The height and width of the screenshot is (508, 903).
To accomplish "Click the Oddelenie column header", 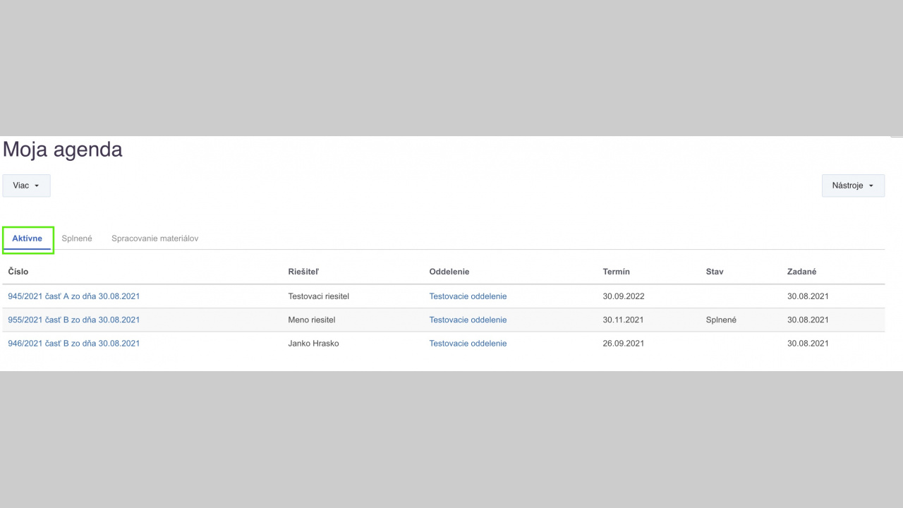I will [x=449, y=272].
